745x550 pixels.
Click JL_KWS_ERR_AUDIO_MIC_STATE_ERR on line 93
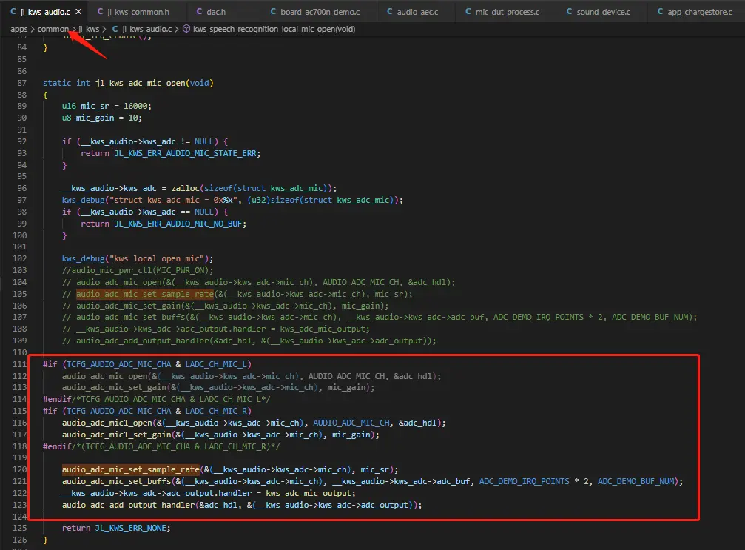[x=185, y=153]
